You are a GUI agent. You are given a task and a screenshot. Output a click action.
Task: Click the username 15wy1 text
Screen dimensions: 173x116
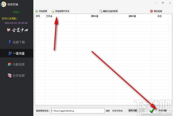[x=16, y=12]
